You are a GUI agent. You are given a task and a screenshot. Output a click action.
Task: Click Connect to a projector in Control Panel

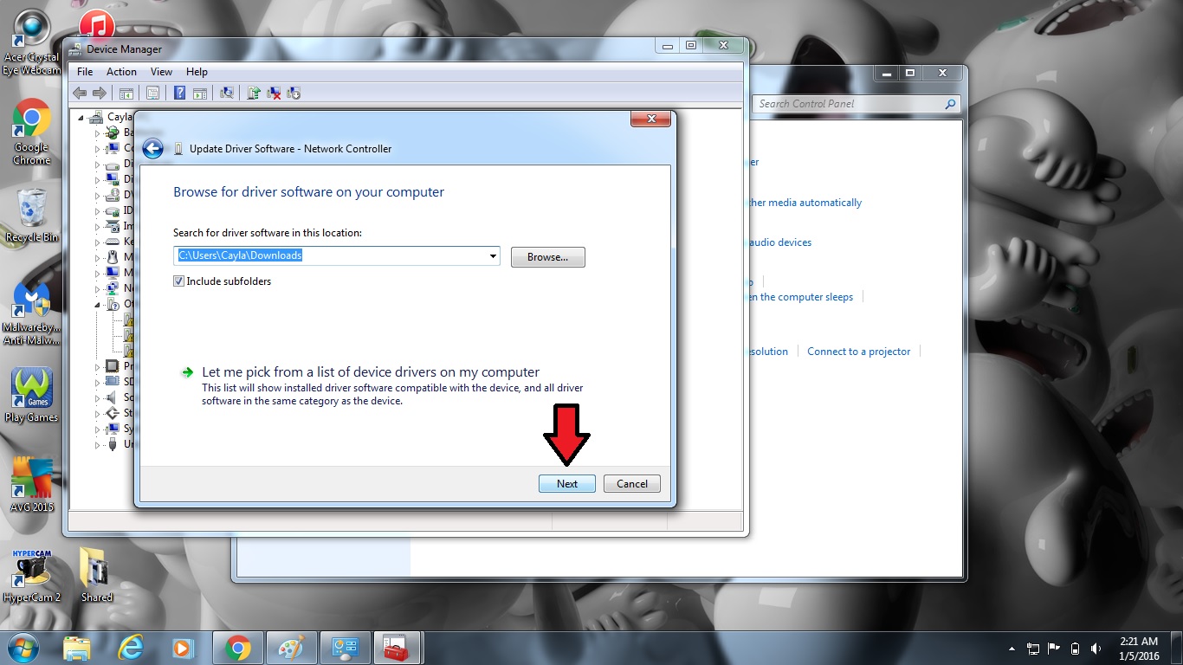tap(859, 352)
